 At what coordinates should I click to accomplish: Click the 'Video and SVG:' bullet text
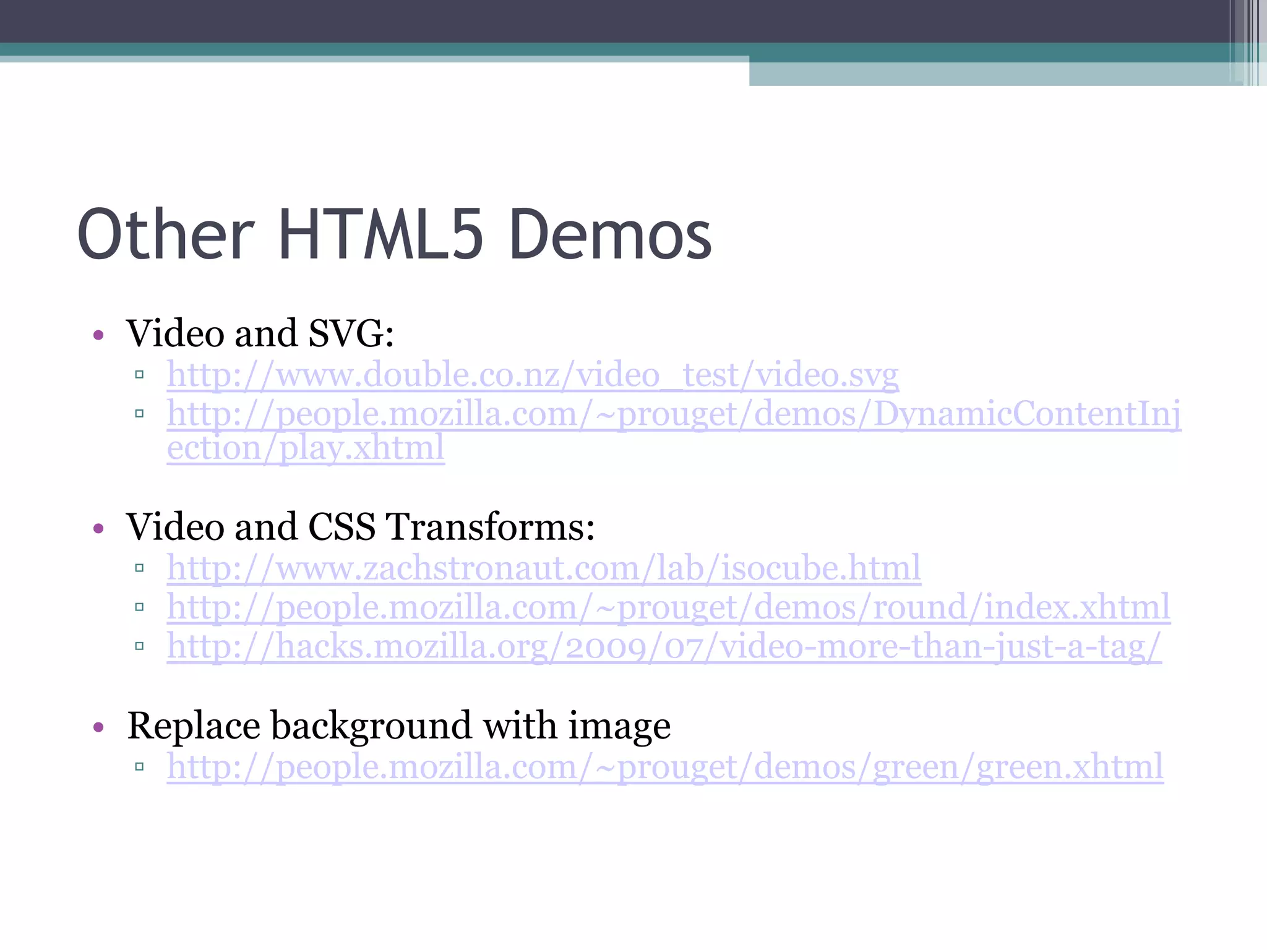click(x=260, y=333)
